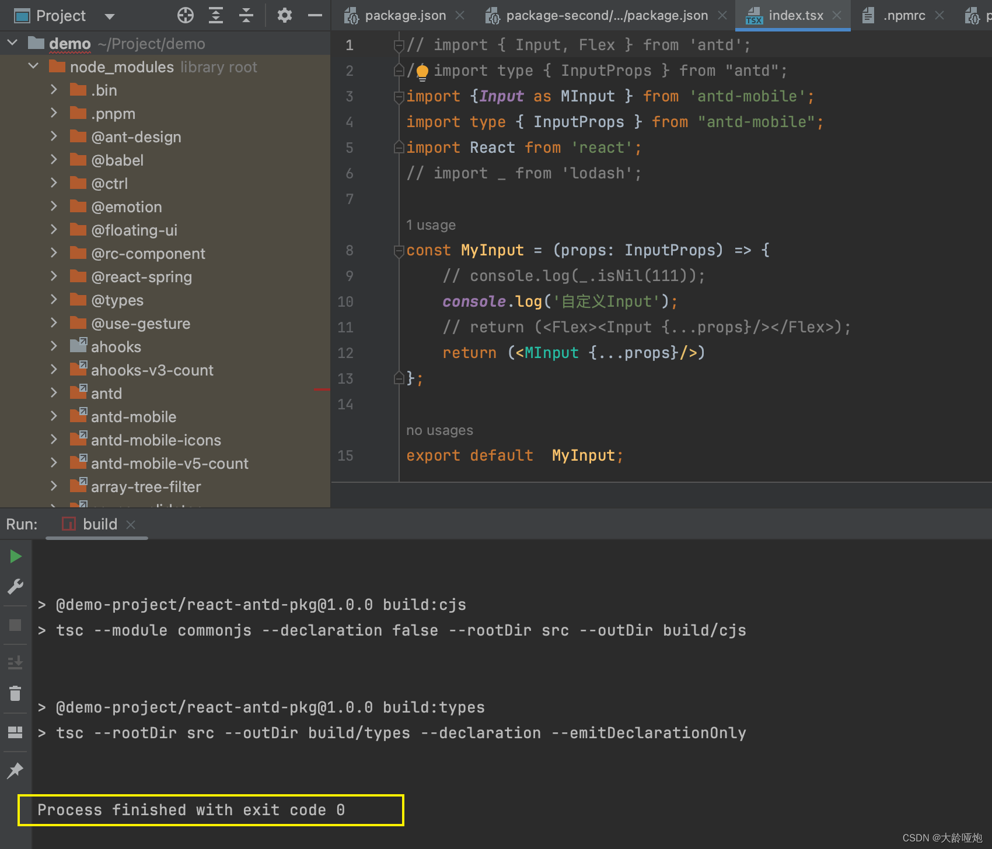Viewport: 992px width, 849px height.
Task: Click the trash Clear All icon
Action: (x=16, y=693)
